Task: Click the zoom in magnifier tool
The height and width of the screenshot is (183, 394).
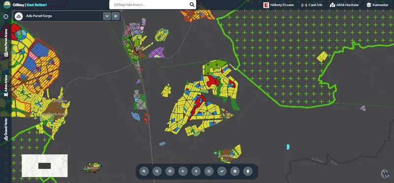Action: point(144,172)
